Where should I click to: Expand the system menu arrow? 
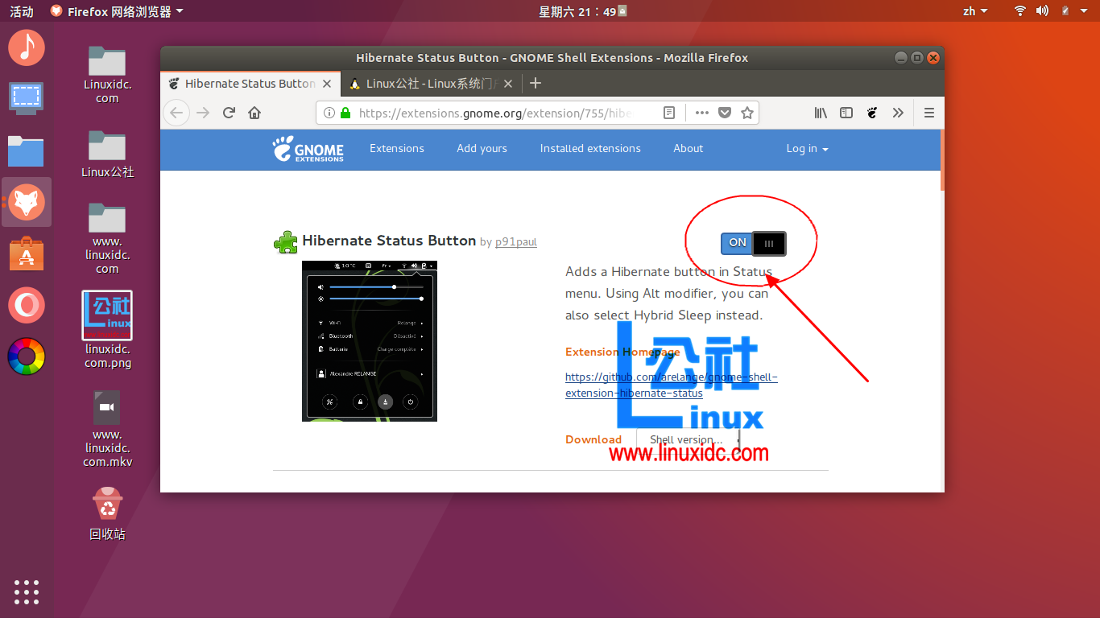1086,11
